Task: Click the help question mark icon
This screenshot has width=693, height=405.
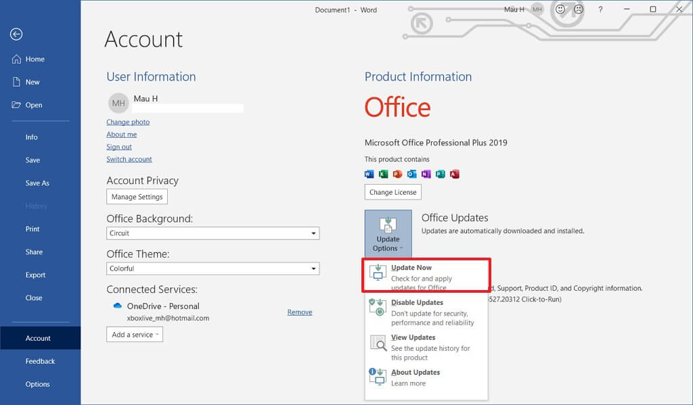Action: (600, 9)
